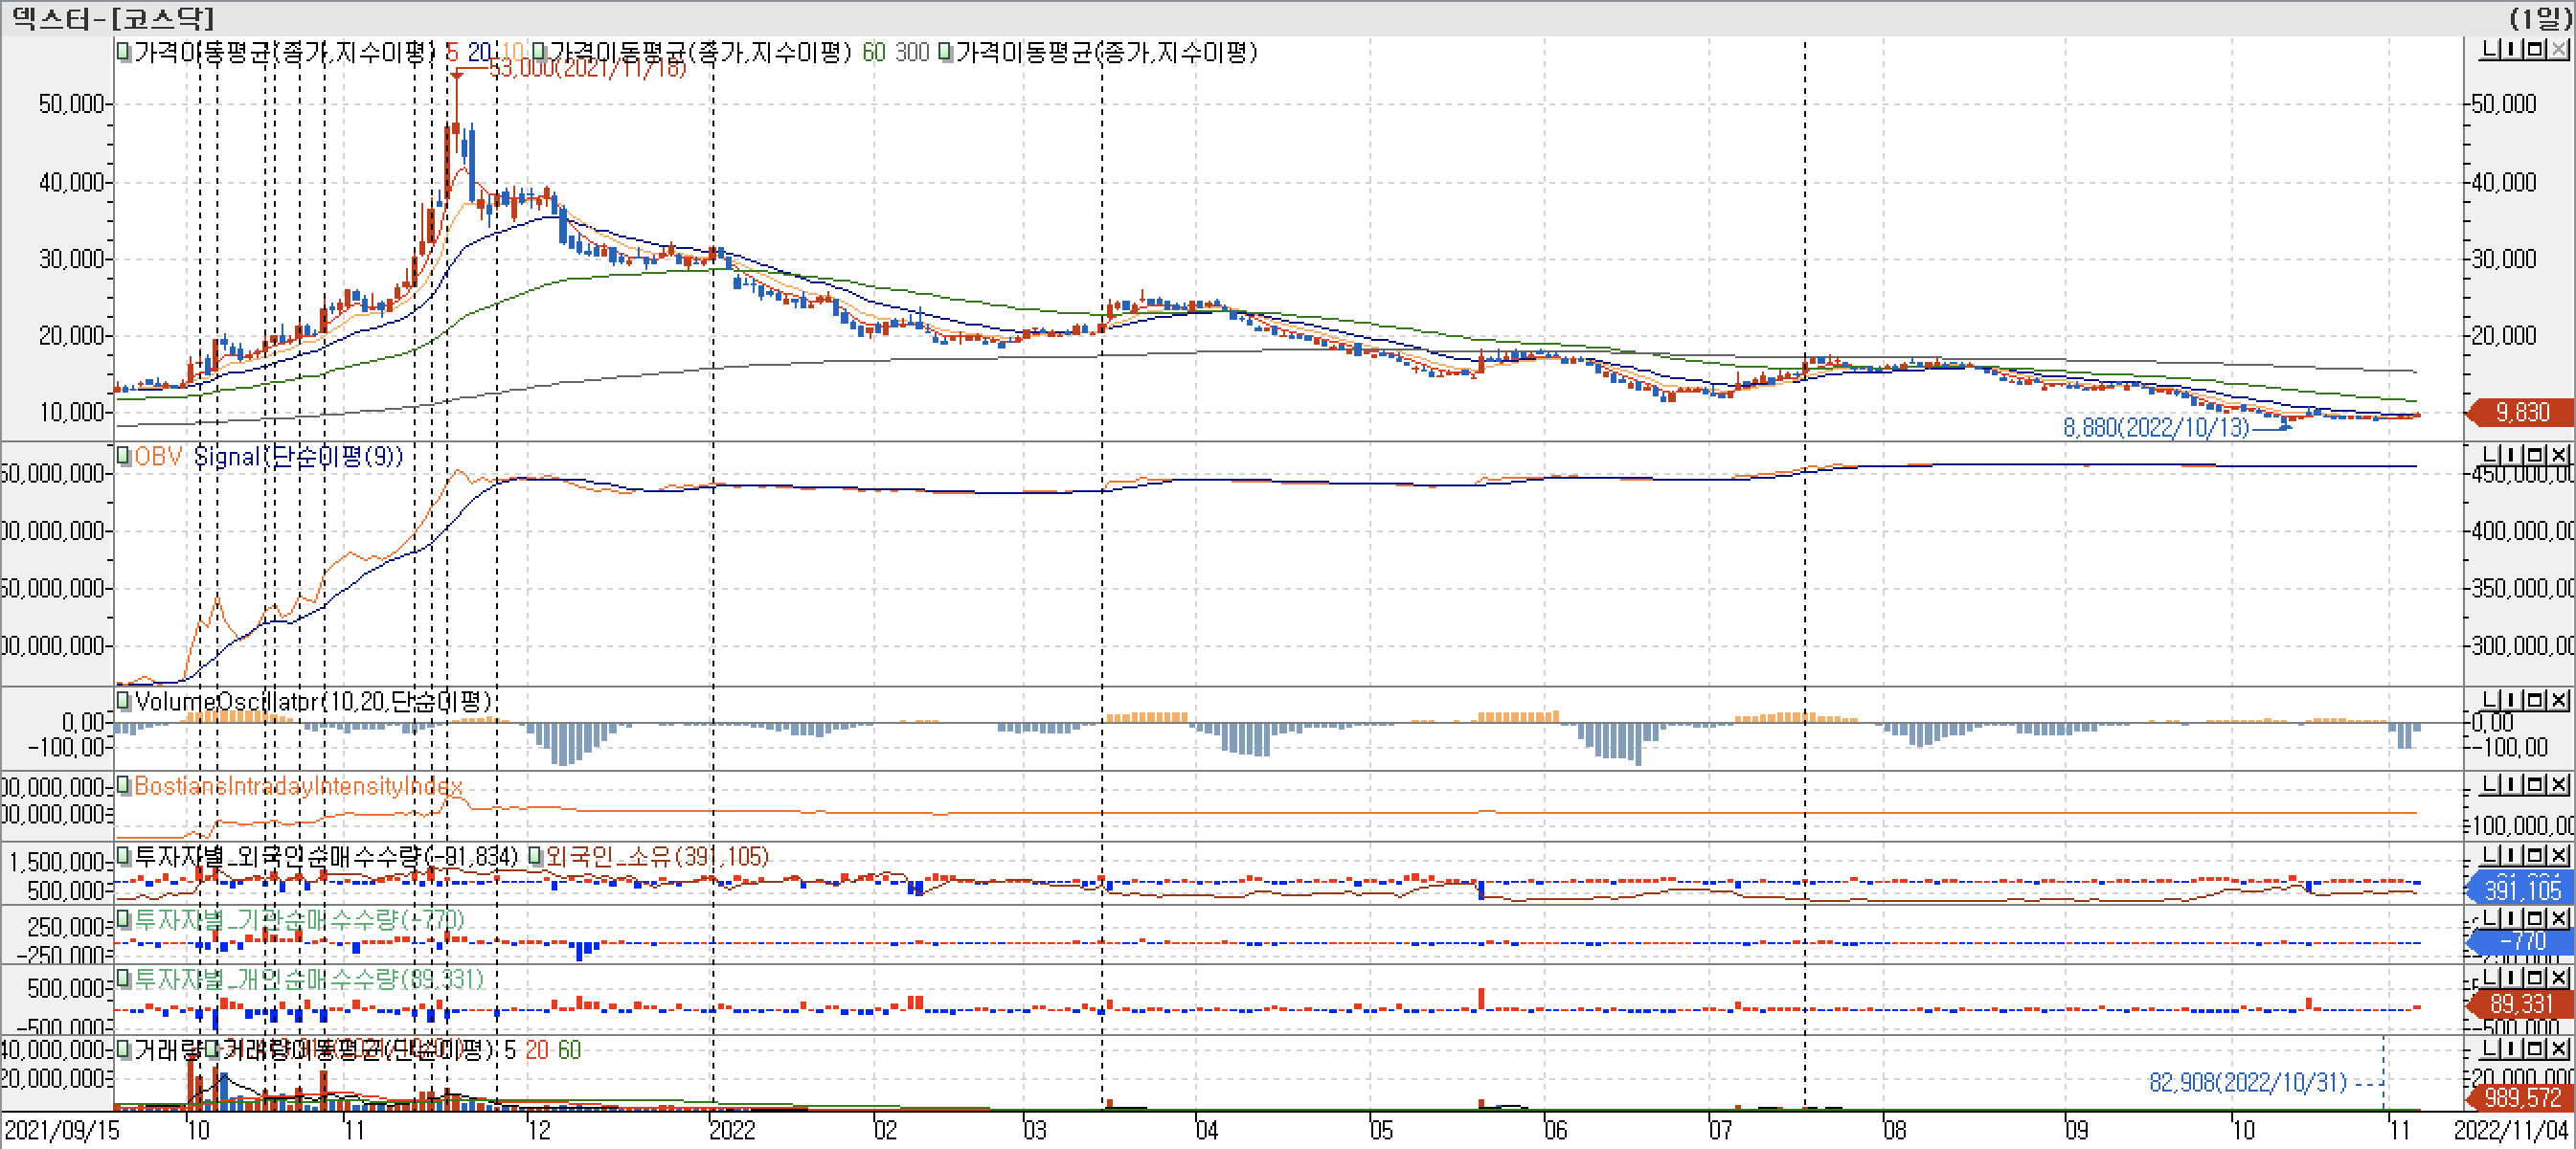Click the vertical bar icon in 개인순매수수량 panel
This screenshot has width=2576, height=1149.
[2513, 977]
